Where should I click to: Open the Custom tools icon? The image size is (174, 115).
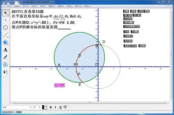pyautogui.click(x=5, y=72)
